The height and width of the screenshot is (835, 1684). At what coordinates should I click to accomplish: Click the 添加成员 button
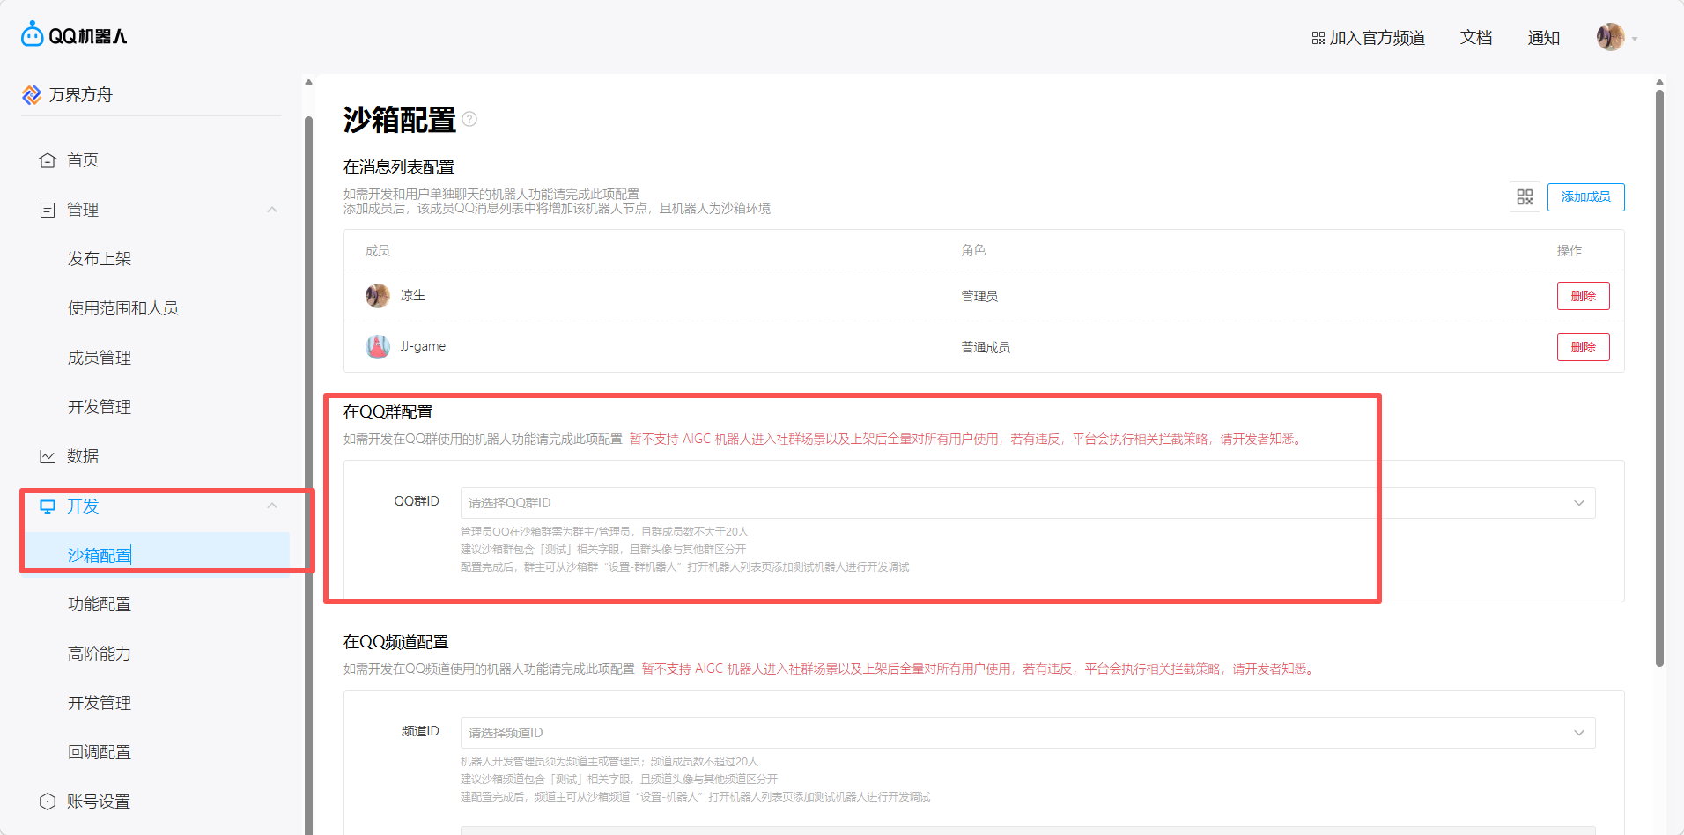(1585, 197)
